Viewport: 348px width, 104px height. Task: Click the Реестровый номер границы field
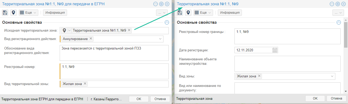coord(287,36)
